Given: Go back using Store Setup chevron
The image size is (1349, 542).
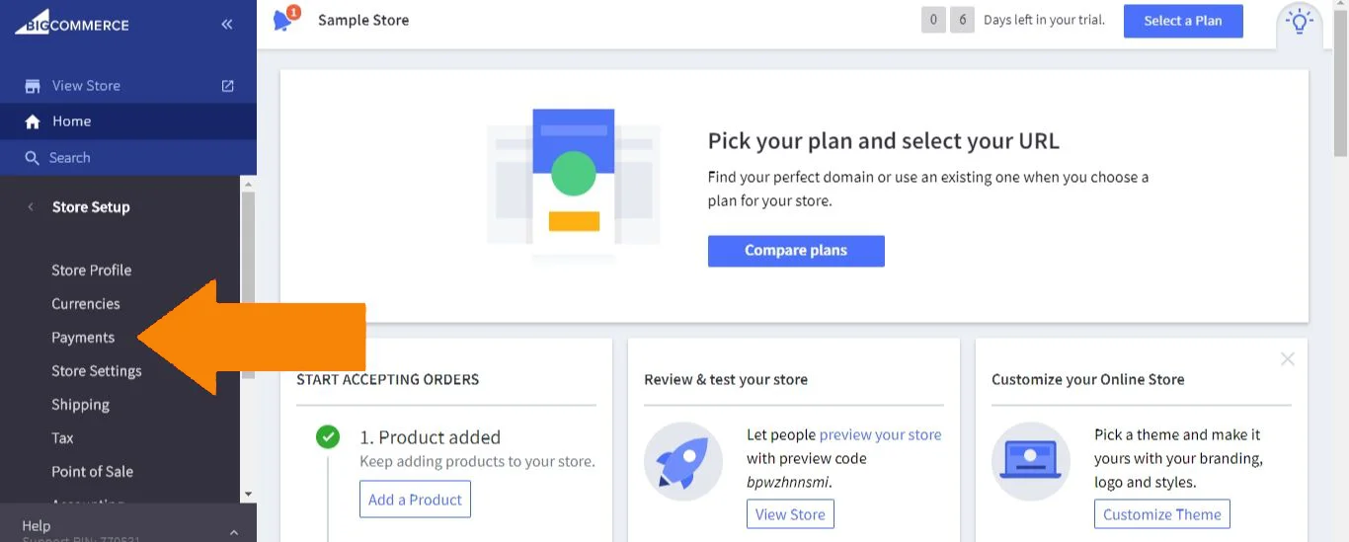Looking at the screenshot, I should (x=31, y=207).
